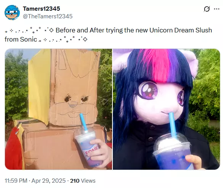Click the blue straw in right photo
Screen dimensions: 223x188
tap(172, 125)
